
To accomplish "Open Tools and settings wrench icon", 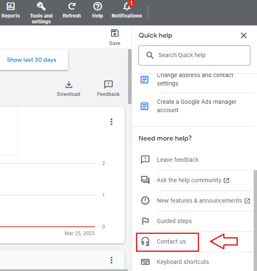I will (x=41, y=7).
